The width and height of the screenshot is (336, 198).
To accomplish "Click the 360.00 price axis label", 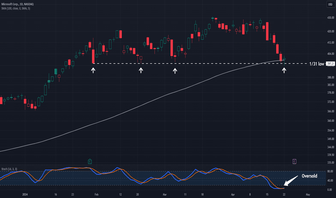I will tap(331, 121).
